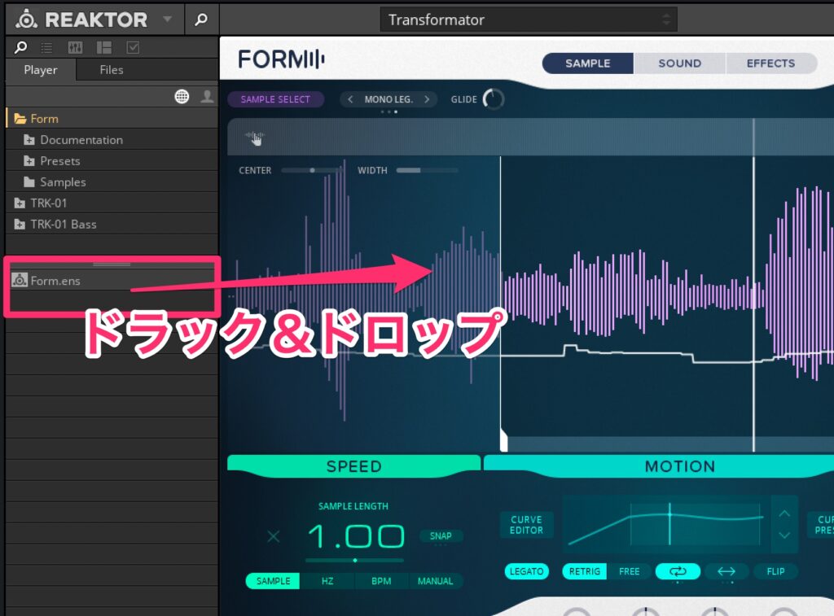Toggle SNAP for sample length

pyautogui.click(x=441, y=535)
